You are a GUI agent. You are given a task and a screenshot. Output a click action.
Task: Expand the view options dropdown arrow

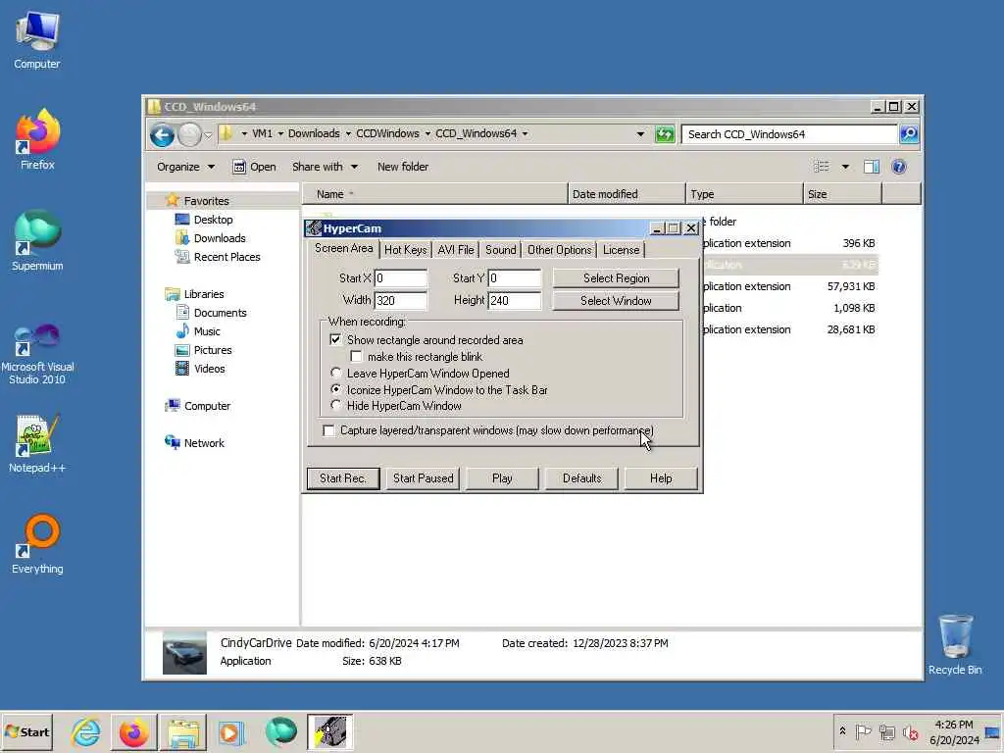coord(845,167)
